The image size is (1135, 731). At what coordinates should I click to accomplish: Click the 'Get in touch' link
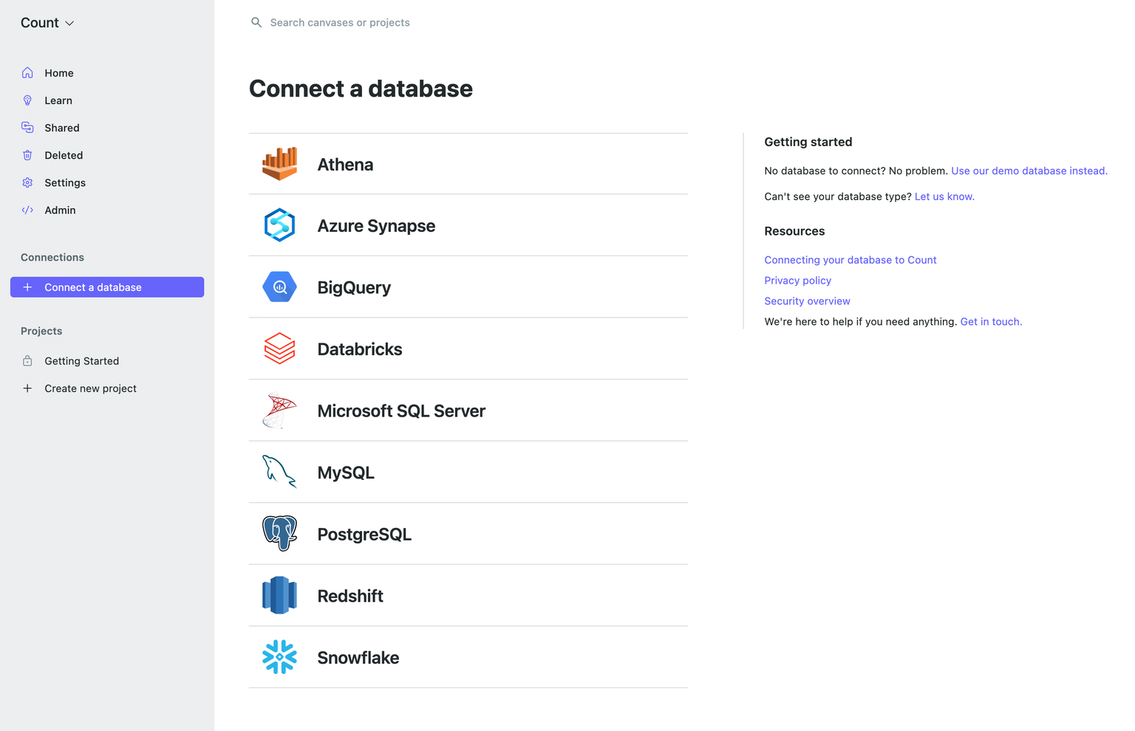pyautogui.click(x=991, y=322)
